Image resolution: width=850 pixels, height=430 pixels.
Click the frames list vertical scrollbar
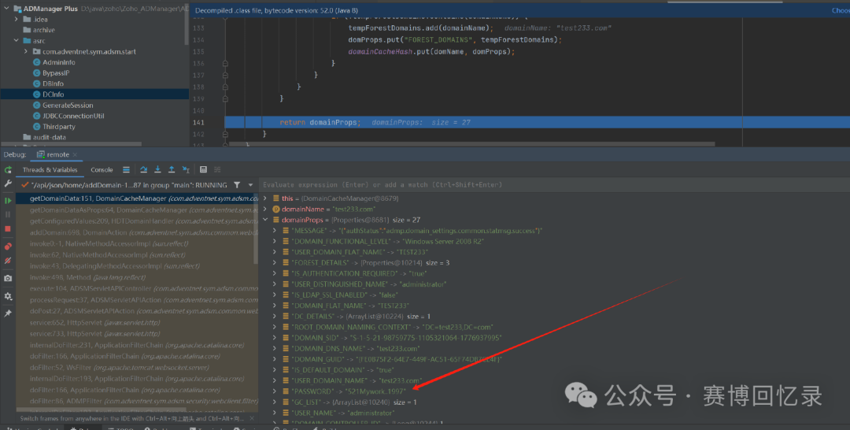pos(257,231)
